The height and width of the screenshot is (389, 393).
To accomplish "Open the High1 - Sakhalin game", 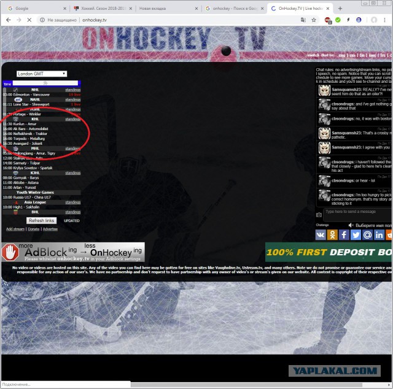I will 26,207.
